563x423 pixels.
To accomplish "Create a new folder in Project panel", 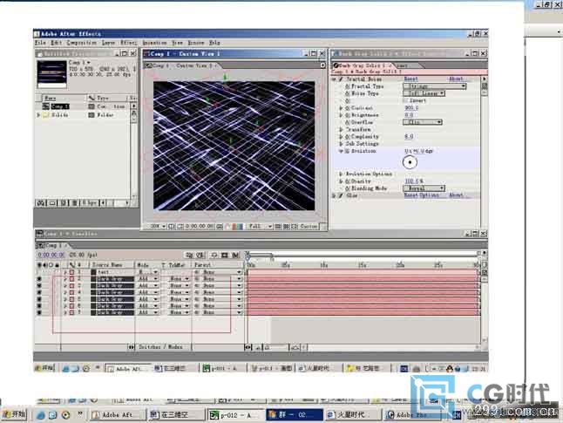I will (x=52, y=203).
